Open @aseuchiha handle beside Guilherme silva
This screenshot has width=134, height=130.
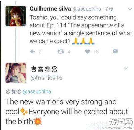[87, 9]
